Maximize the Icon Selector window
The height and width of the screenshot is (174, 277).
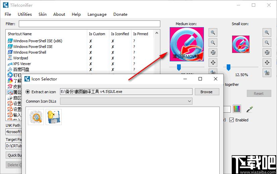tap(200, 79)
